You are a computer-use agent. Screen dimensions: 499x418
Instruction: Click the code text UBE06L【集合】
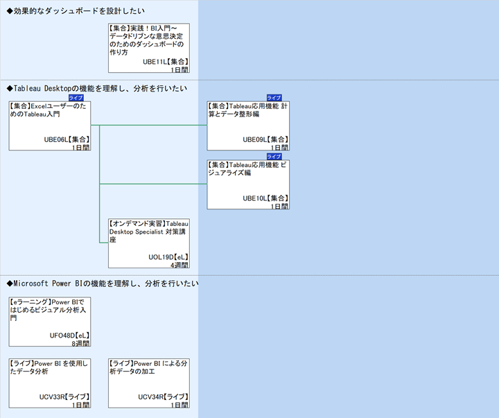pyautogui.click(x=67, y=139)
